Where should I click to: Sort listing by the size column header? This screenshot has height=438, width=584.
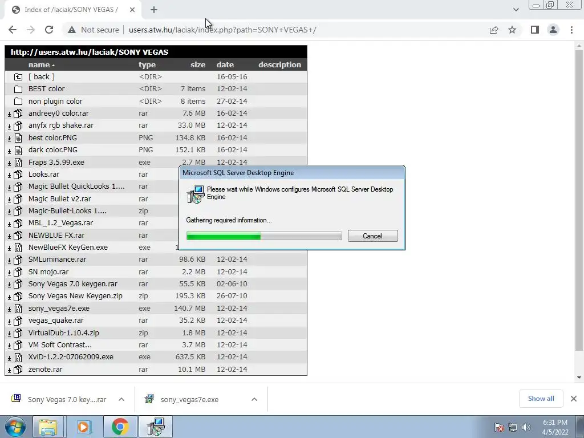[198, 65]
